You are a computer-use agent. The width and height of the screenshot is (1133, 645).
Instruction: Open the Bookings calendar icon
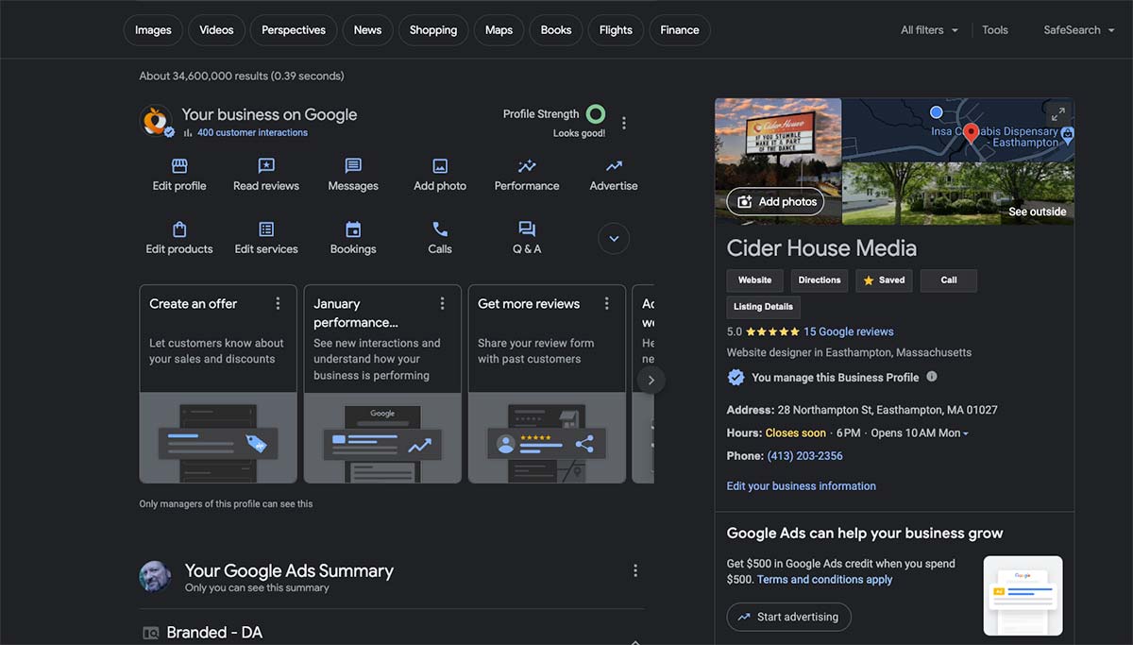coord(353,229)
